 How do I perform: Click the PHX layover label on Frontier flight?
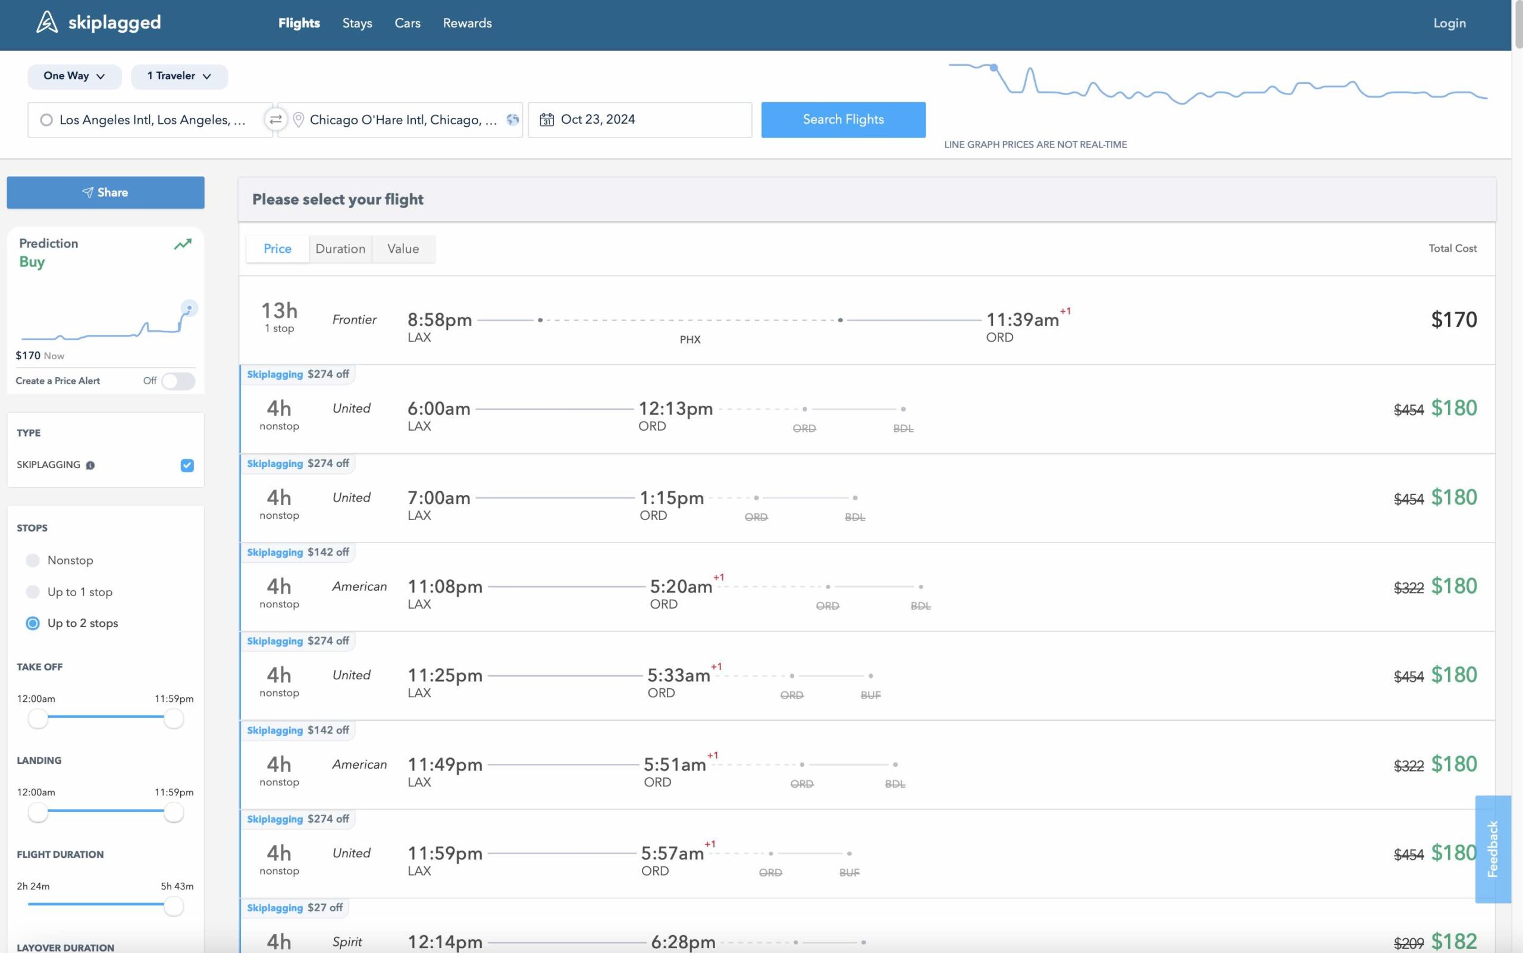[690, 340]
